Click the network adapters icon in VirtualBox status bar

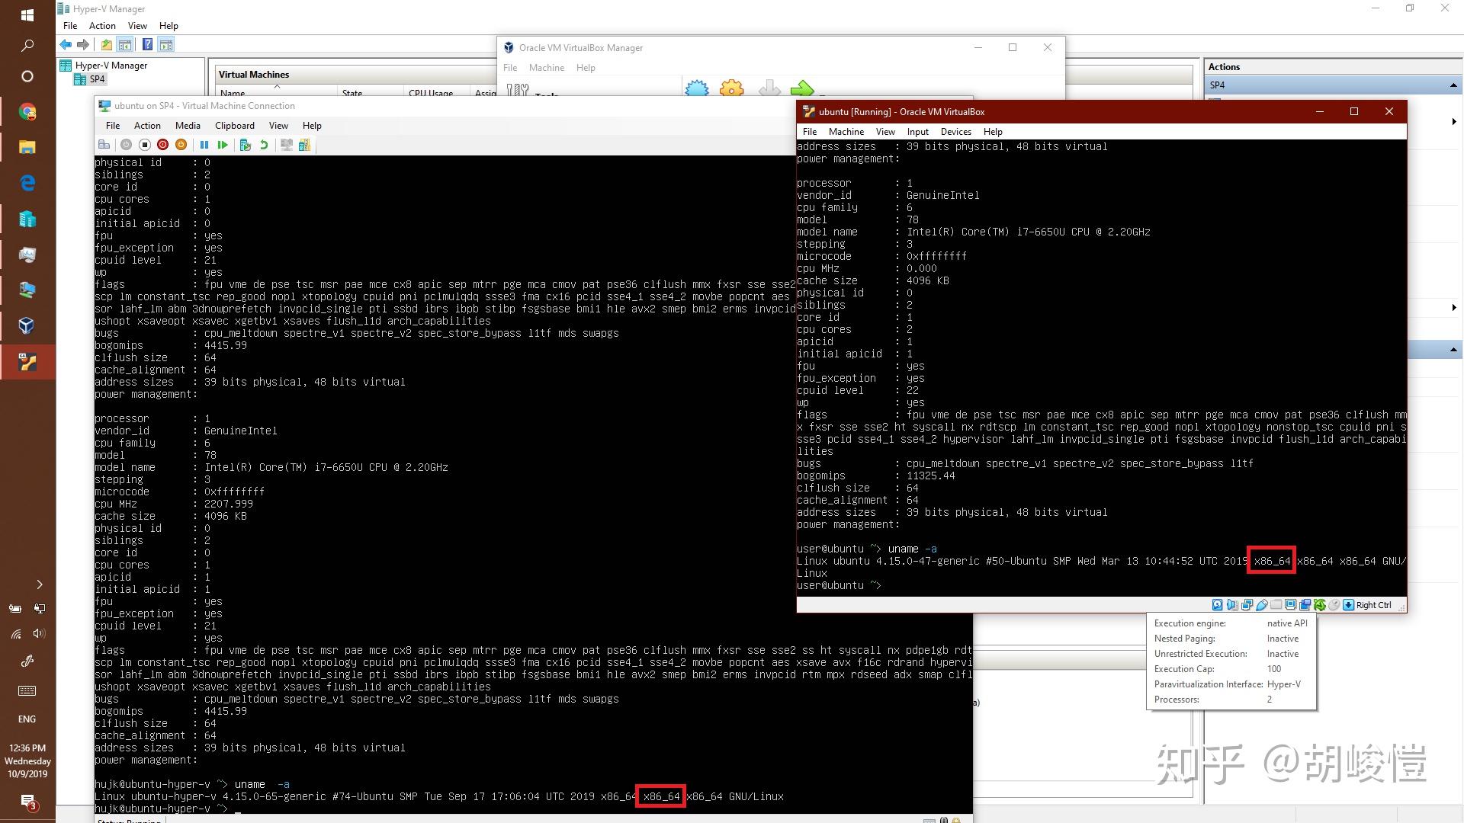pyautogui.click(x=1247, y=605)
